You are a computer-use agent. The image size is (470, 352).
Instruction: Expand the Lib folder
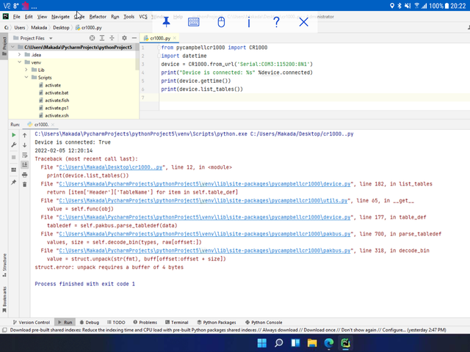click(x=26, y=70)
